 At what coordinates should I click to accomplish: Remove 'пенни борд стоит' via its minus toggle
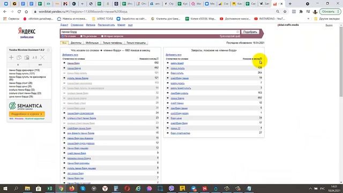64,103
